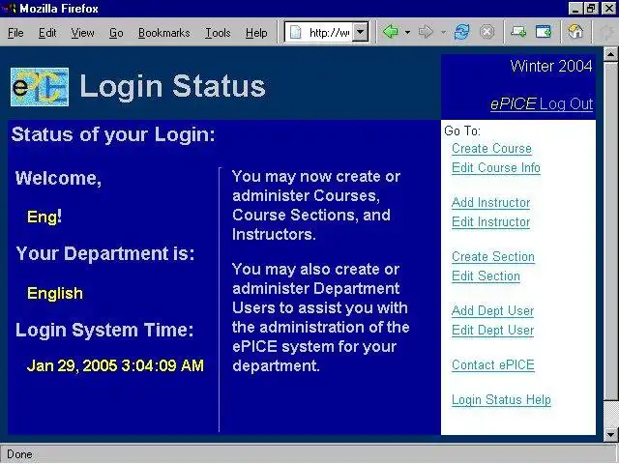
Task: Click the "Status of your Login:" heading
Action: point(113,134)
